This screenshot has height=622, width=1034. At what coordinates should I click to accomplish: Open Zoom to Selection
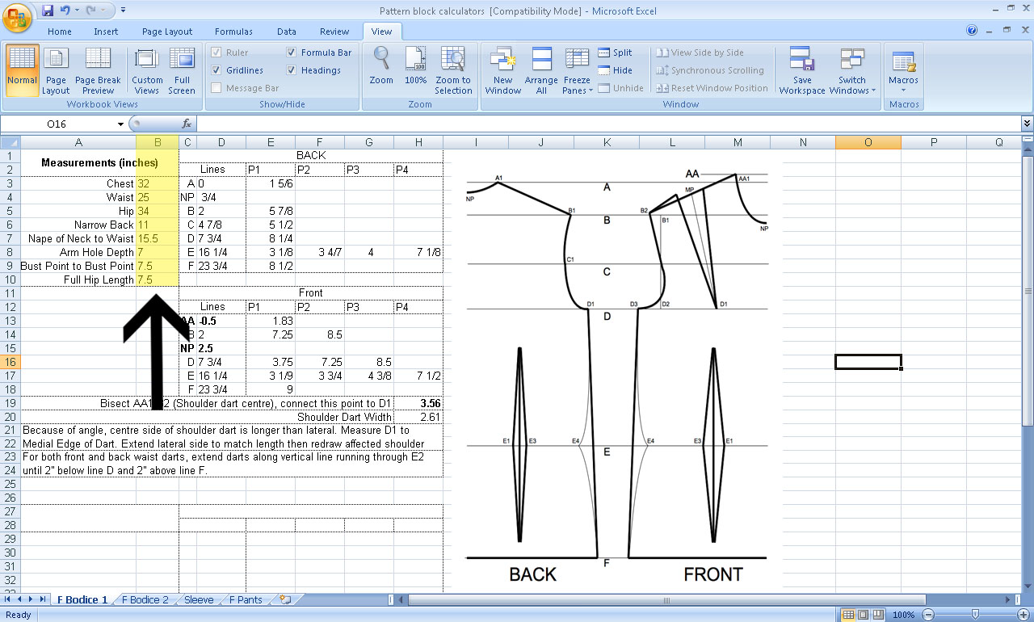(453, 70)
